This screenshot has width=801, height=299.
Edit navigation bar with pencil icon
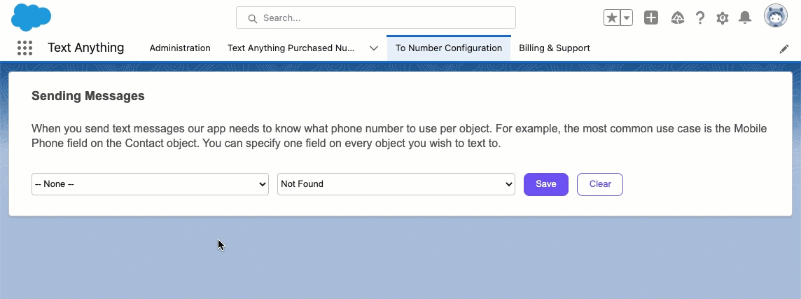(x=784, y=48)
